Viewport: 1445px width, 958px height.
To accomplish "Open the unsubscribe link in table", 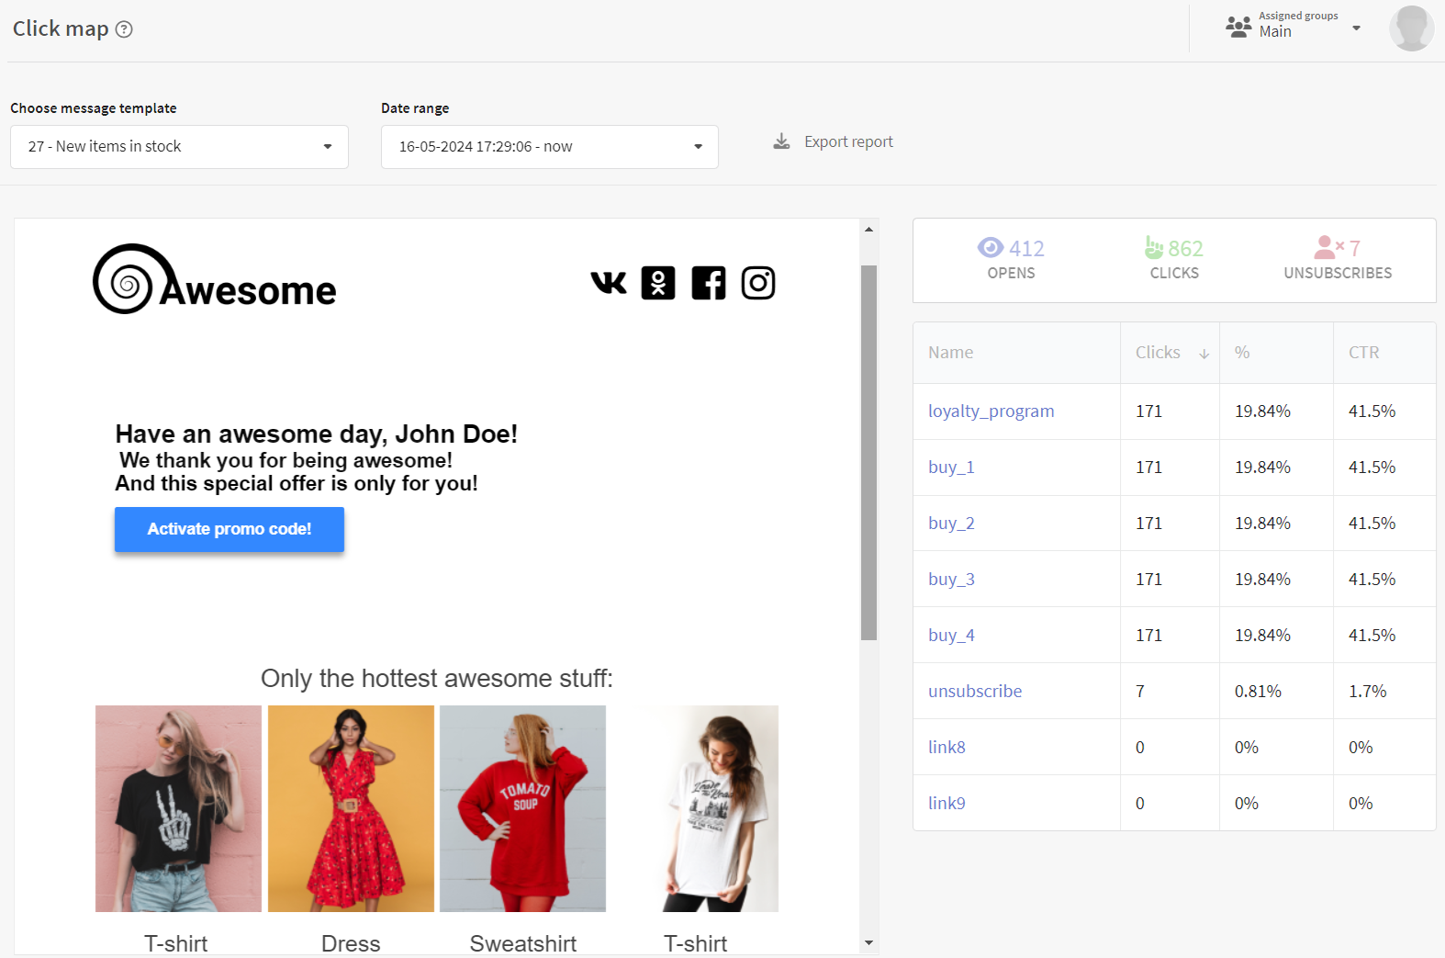I will coord(975,692).
